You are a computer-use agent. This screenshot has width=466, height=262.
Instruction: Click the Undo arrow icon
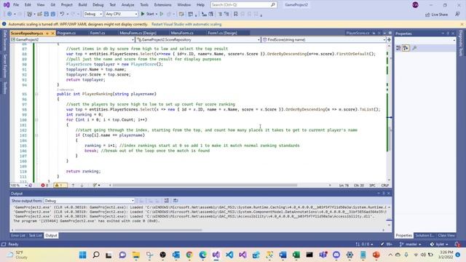click(x=62, y=14)
